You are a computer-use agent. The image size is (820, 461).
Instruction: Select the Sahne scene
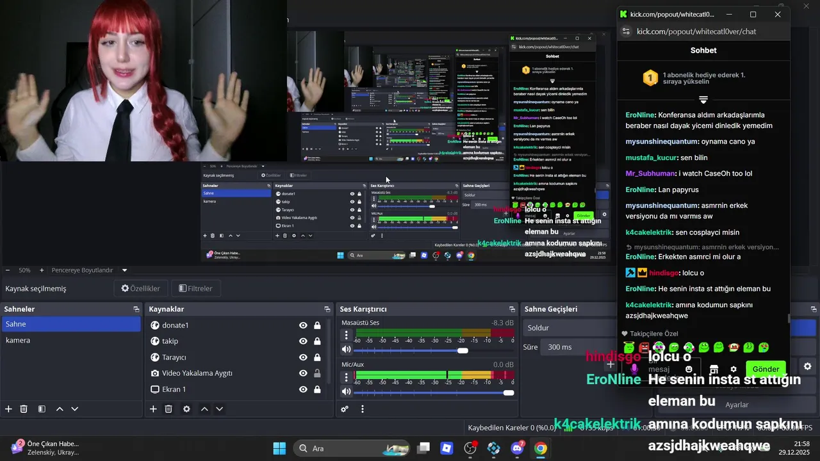coord(70,324)
